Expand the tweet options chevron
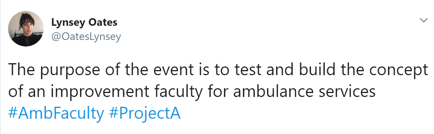Viewport: 434px width, 134px height. click(424, 20)
